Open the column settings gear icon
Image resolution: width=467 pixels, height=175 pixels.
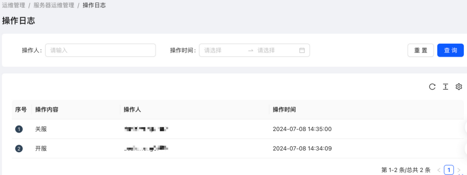coord(459,87)
